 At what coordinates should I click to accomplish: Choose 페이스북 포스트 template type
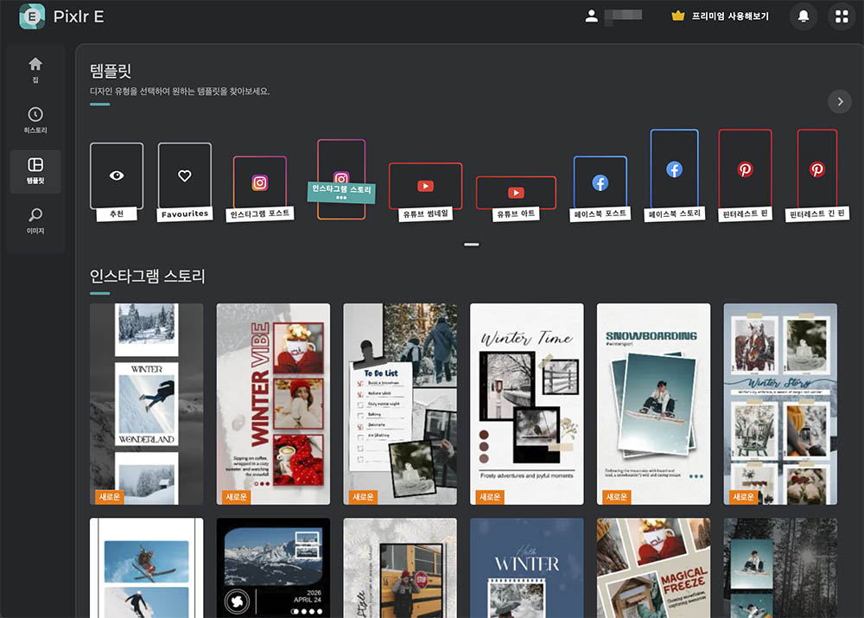click(x=600, y=188)
